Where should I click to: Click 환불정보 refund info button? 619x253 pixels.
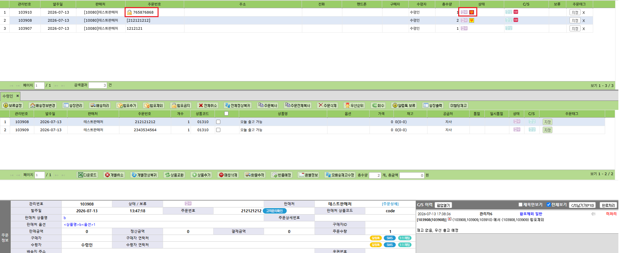[x=308, y=175]
